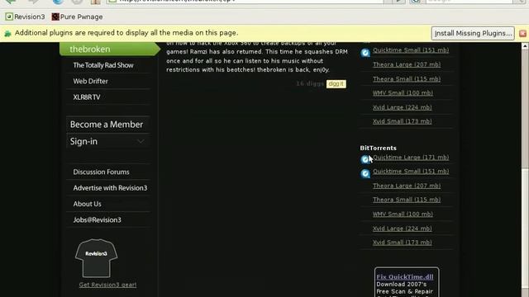The height and width of the screenshot is (297, 529).
Task: Open the Jobs@Revision3 link
Action: pyautogui.click(x=98, y=220)
